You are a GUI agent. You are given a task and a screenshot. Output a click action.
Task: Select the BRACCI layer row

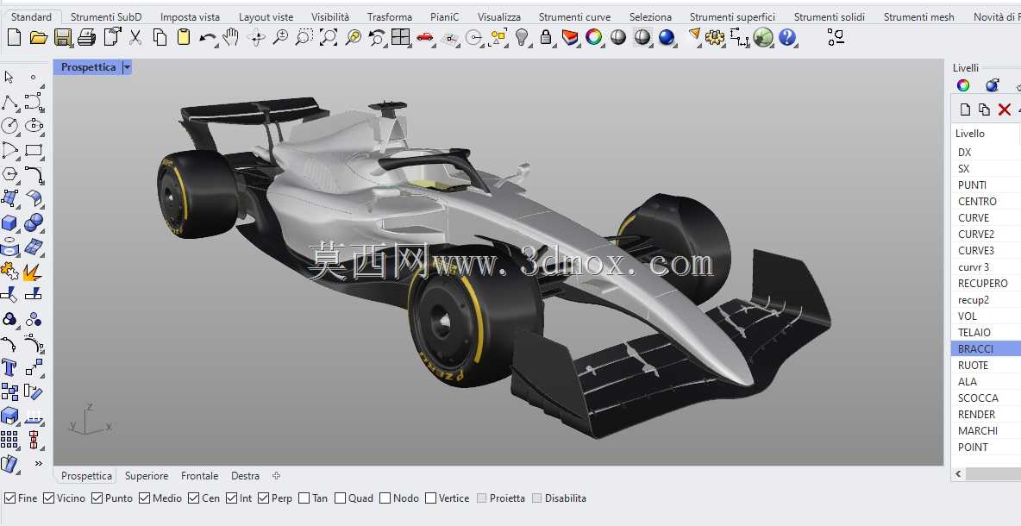[986, 349]
